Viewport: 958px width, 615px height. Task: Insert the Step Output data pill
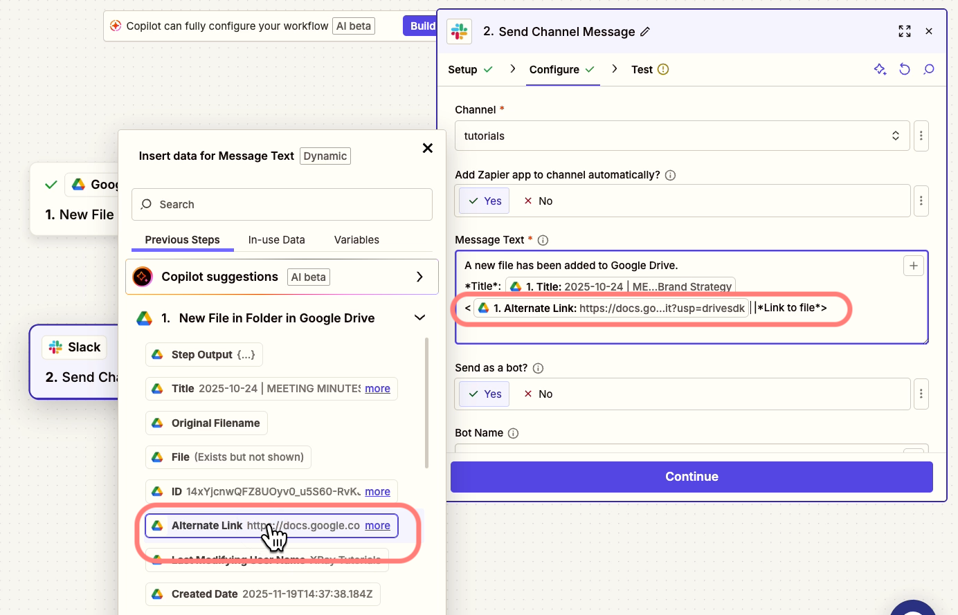[204, 355]
